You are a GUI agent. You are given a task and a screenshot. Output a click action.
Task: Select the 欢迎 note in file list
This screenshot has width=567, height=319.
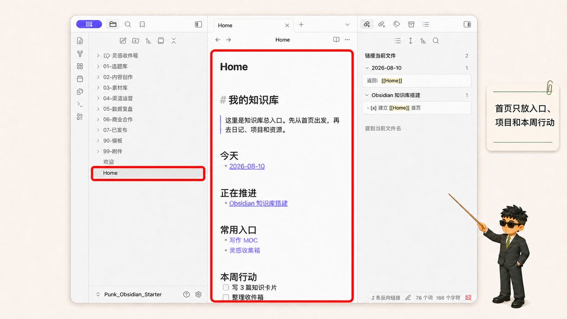coord(108,162)
